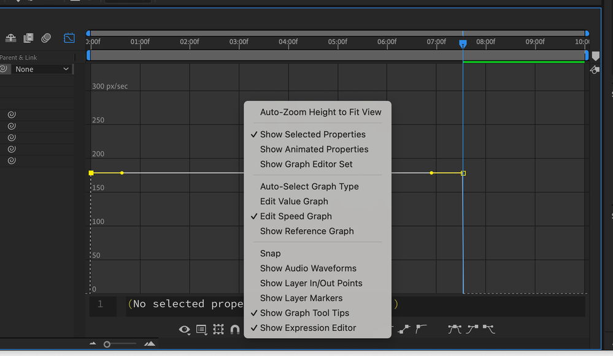Enable frame blending switch

[28, 38]
